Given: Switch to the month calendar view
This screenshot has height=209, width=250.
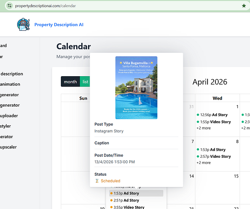Looking at the screenshot, I should pos(70,82).
